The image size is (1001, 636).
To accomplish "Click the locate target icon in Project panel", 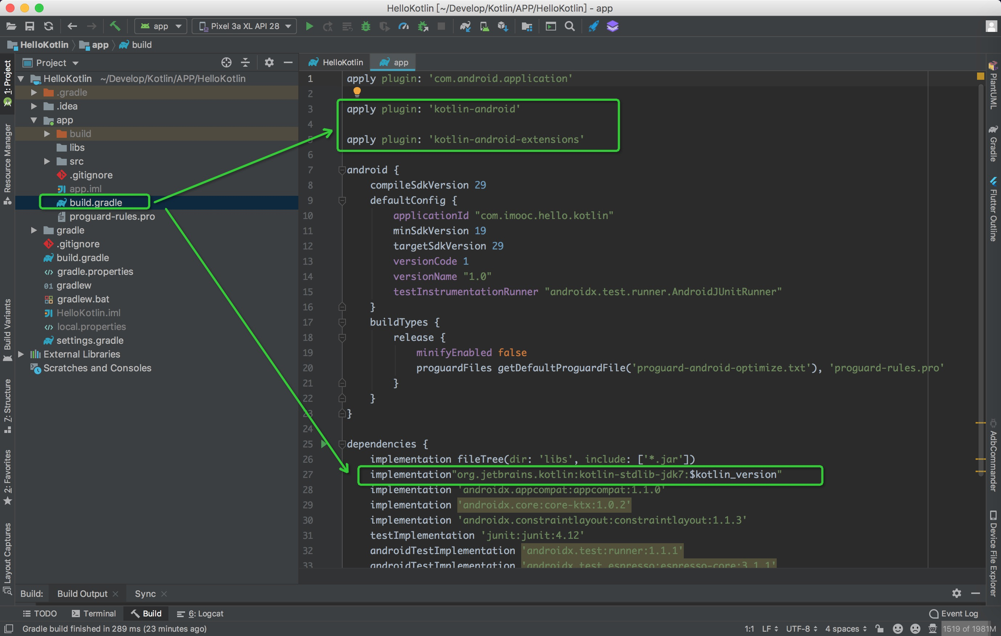I will point(226,63).
